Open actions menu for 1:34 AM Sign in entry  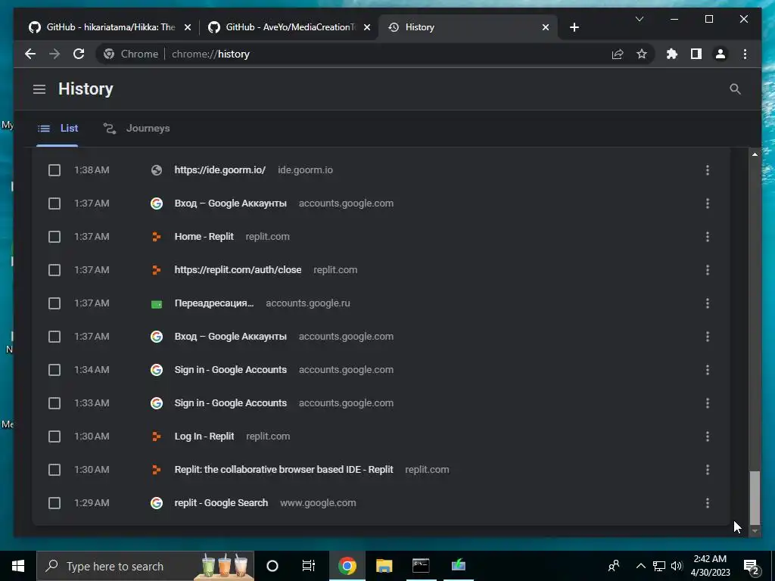[708, 369]
